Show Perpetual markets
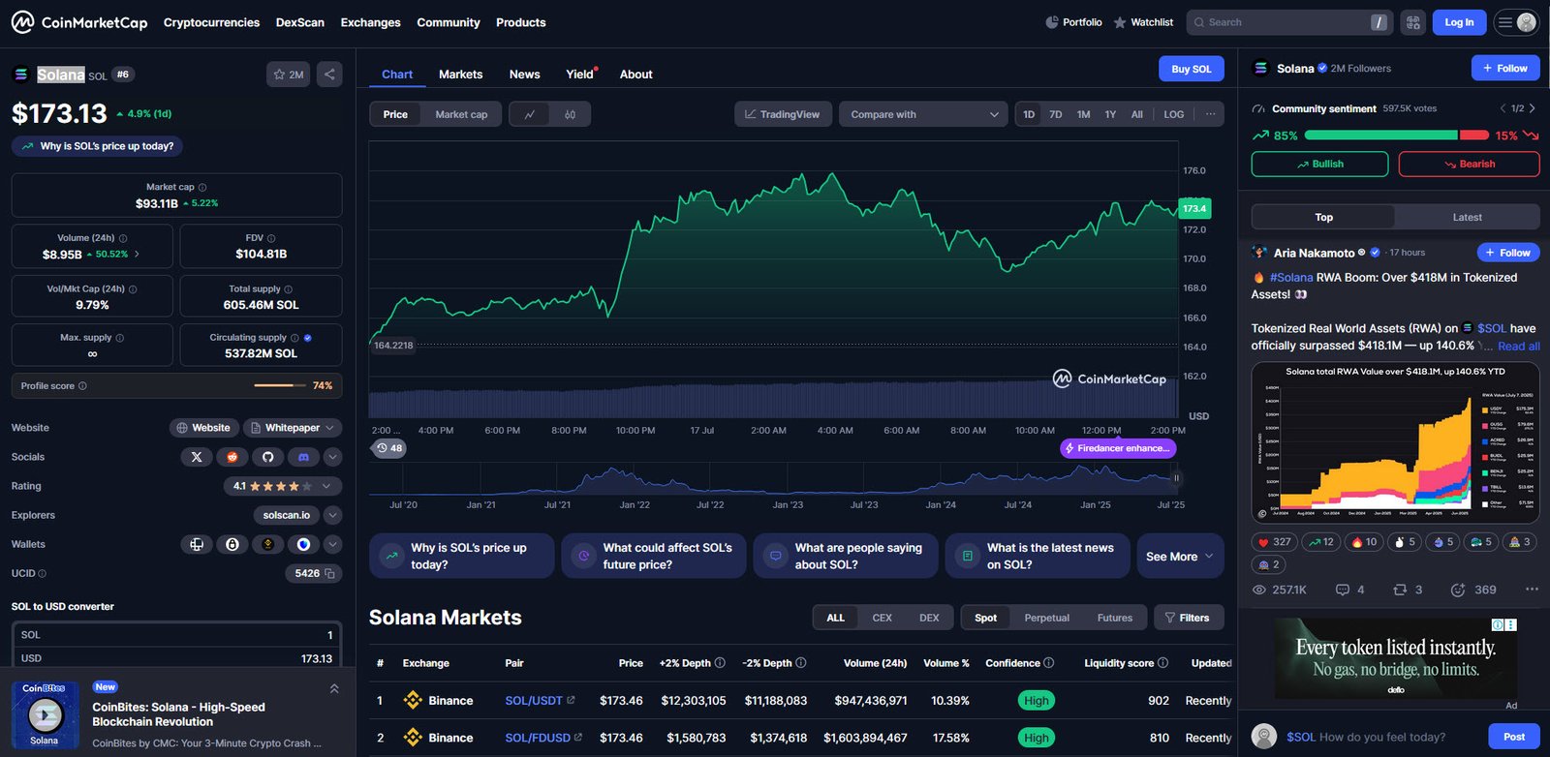This screenshot has width=1550, height=757. pos(1047,618)
